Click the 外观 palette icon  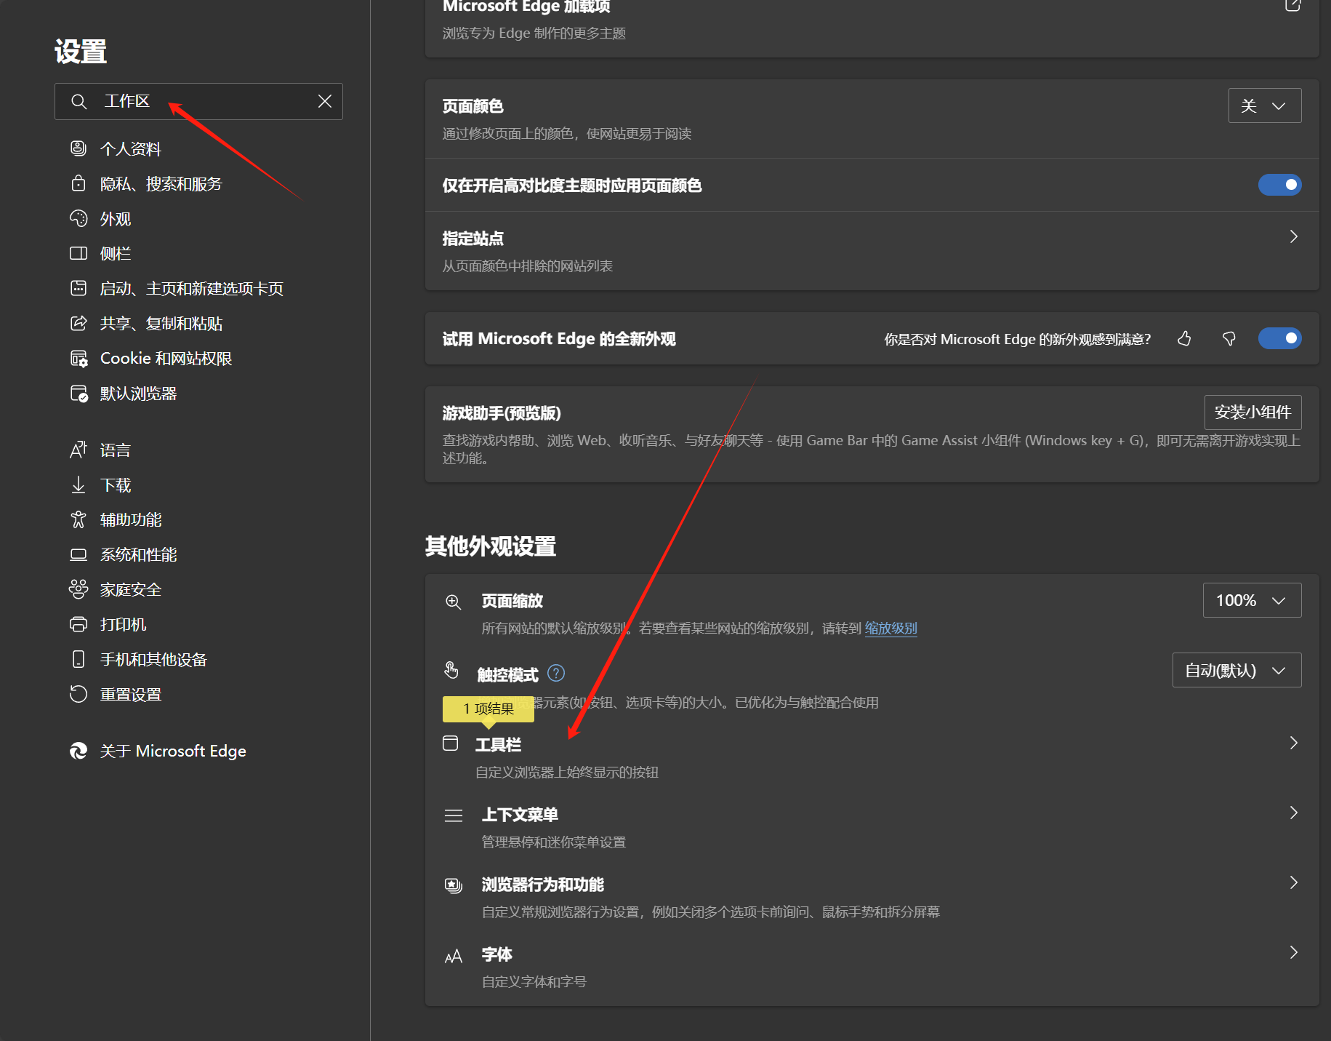(x=79, y=218)
